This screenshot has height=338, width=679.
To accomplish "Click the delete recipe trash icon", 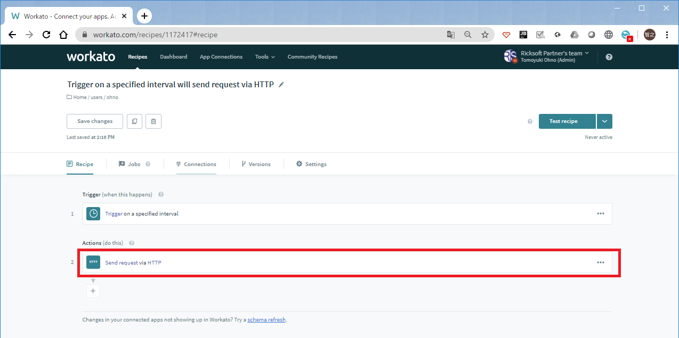I will click(x=153, y=121).
